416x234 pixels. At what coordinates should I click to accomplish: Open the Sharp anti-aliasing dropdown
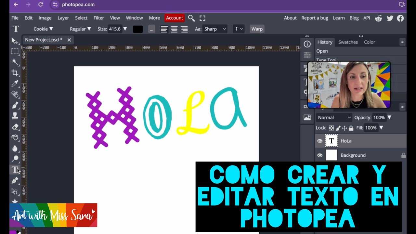pos(215,29)
